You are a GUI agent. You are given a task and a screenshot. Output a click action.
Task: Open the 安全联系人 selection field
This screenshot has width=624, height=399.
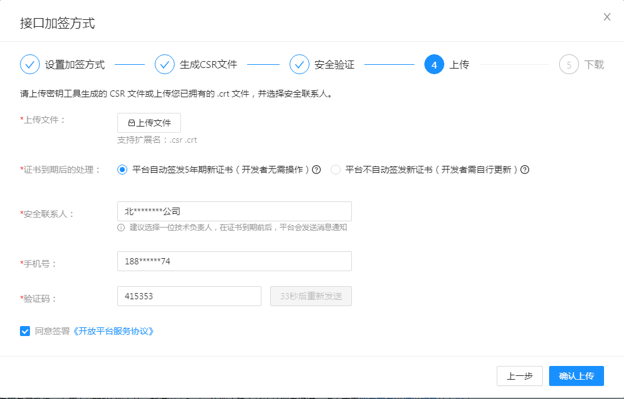(234, 211)
